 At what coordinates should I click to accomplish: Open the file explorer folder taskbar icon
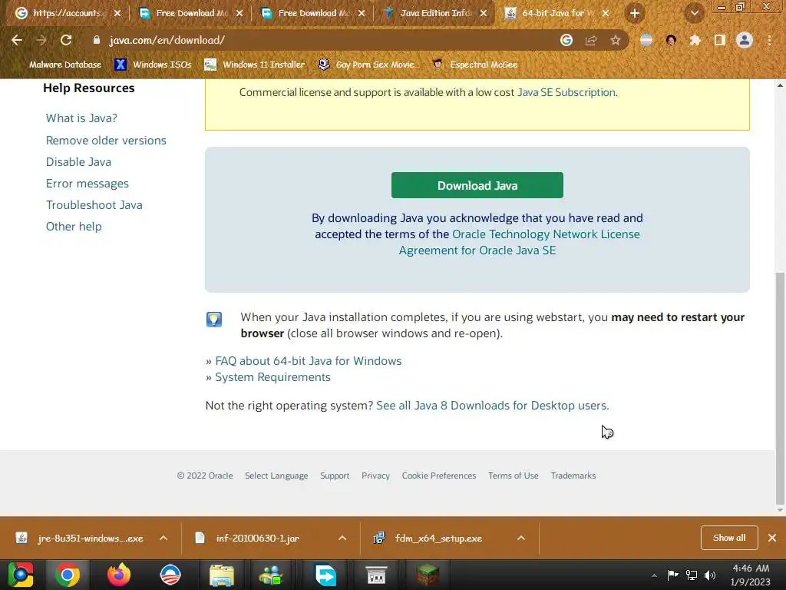(x=222, y=575)
